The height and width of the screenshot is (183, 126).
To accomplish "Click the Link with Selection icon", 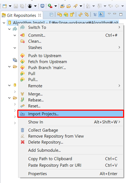I will pyautogui.click(x=87, y=15).
